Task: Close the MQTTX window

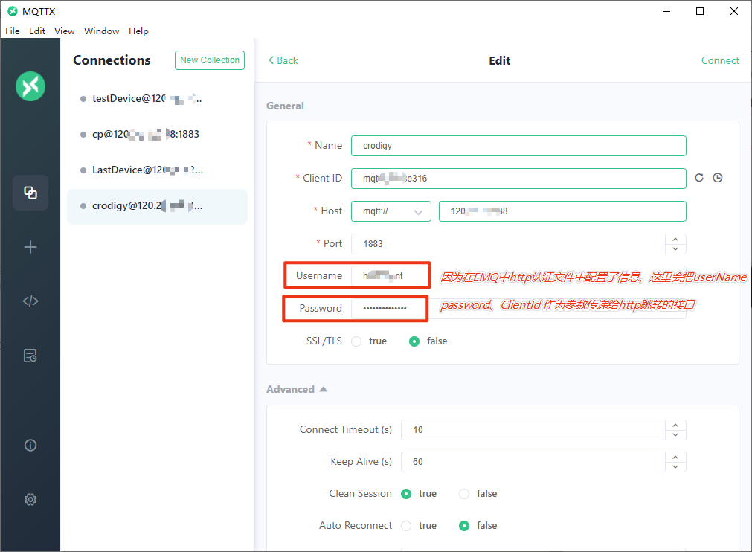Action: (x=733, y=11)
